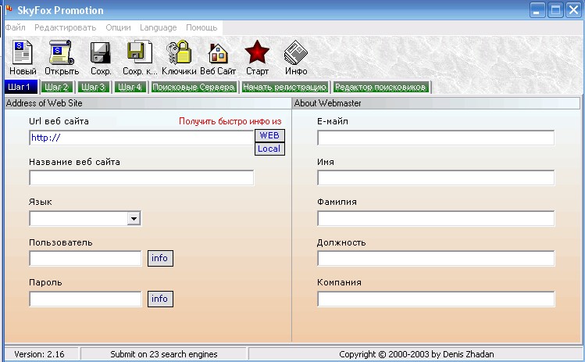Close the SkyFox Promotion window
The image size is (585, 362).
(x=573, y=9)
